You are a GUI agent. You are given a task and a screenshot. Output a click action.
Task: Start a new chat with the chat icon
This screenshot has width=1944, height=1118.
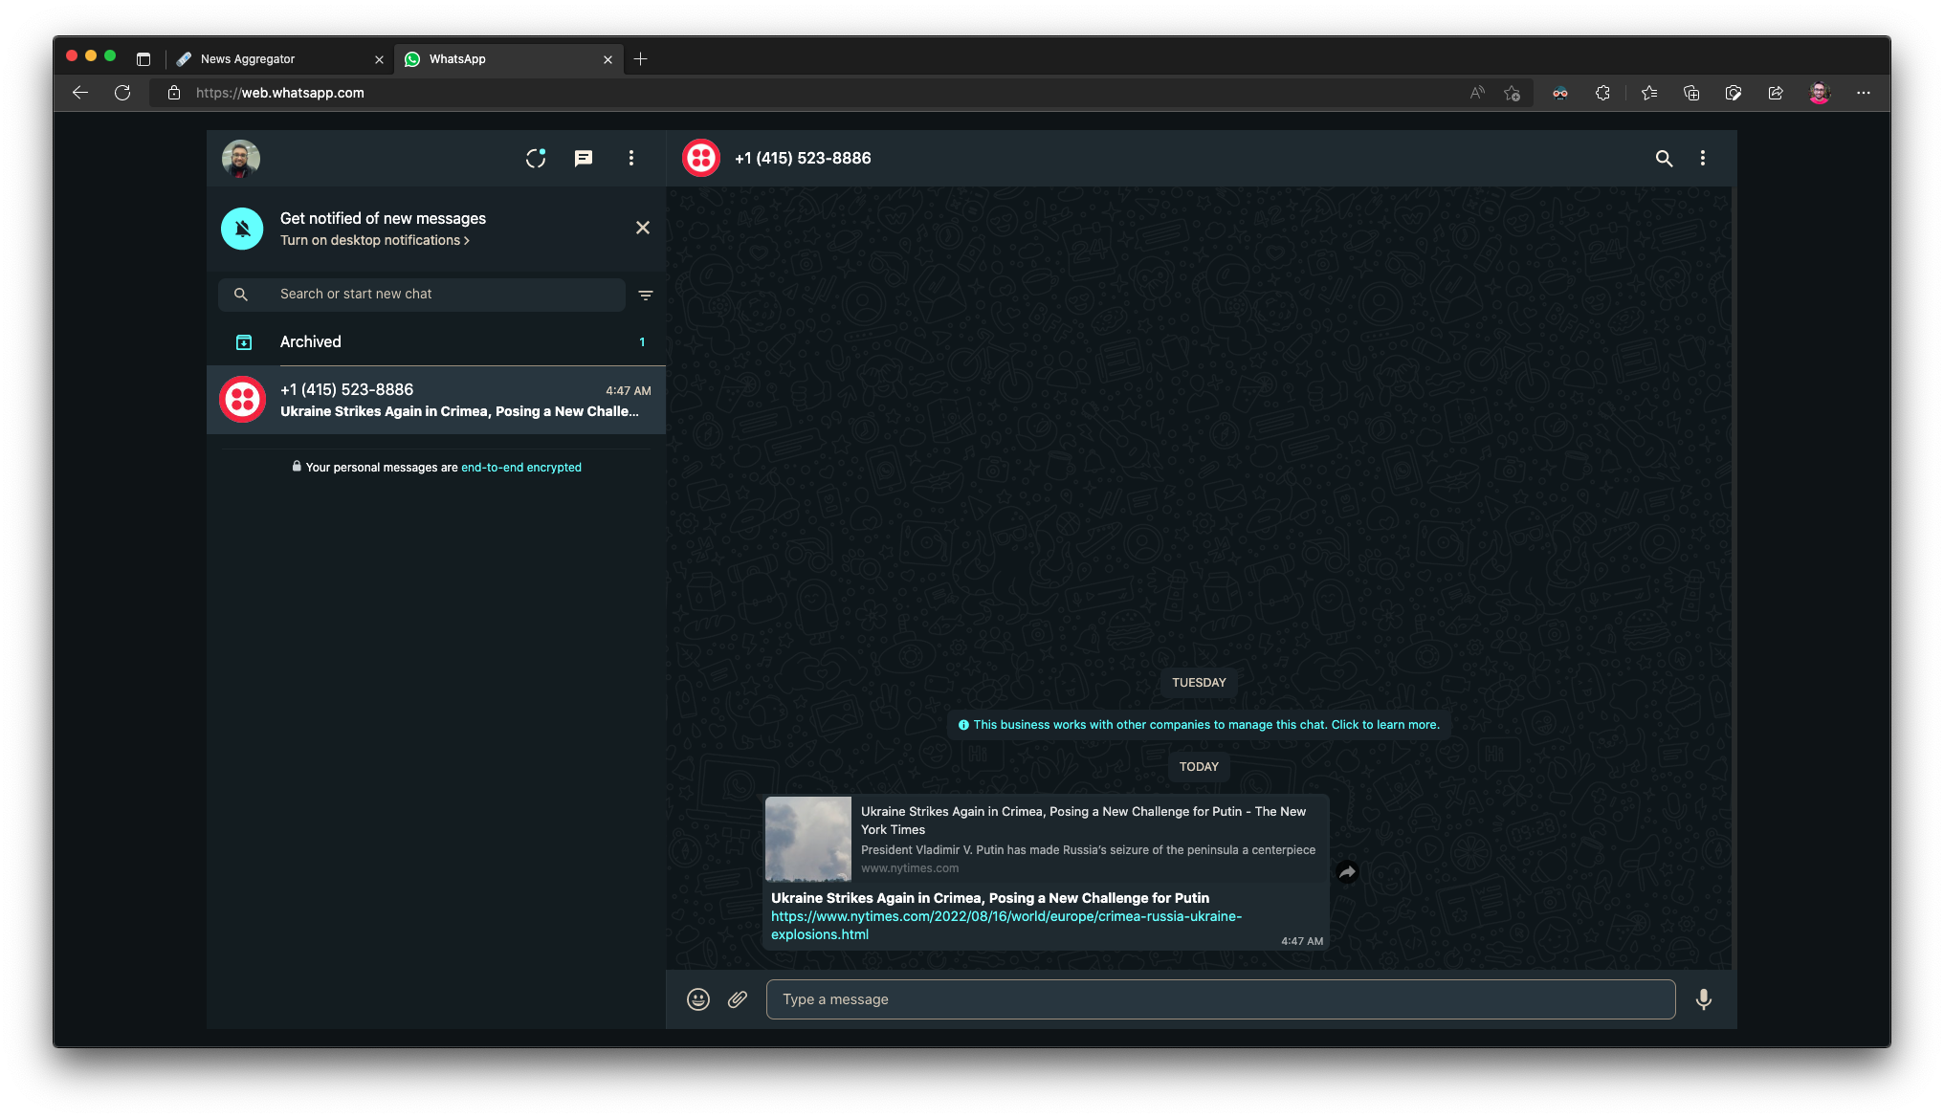584,158
